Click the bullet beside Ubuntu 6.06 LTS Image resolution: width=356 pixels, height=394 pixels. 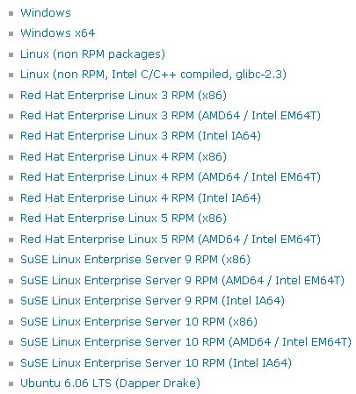click(11, 383)
